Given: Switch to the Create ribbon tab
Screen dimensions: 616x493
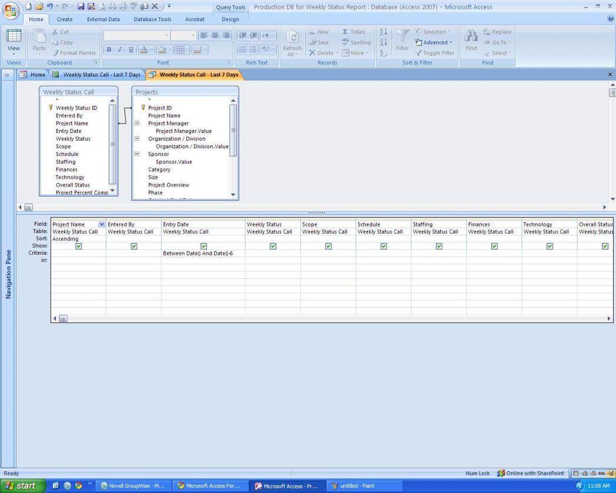Looking at the screenshot, I should [65, 19].
